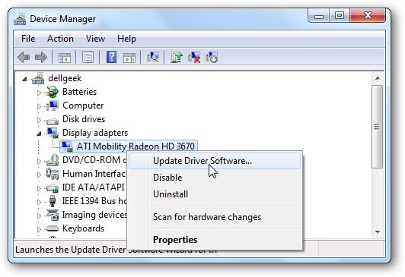Select the Computer tree label
Viewport: 405px width, 277px height.
83,105
